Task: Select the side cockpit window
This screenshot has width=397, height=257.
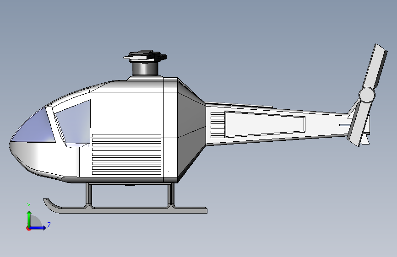Action: coord(73,123)
